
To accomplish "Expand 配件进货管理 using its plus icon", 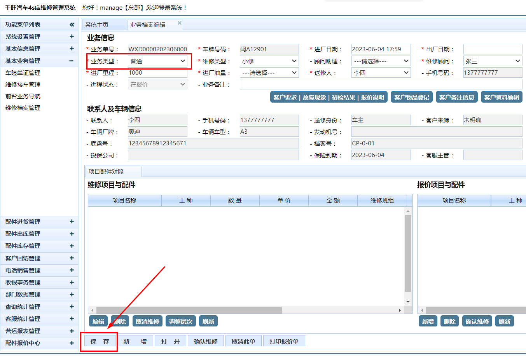I will tap(72, 222).
